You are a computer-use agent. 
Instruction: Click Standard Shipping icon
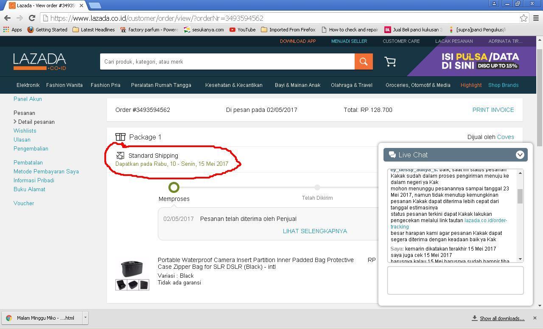click(x=120, y=156)
